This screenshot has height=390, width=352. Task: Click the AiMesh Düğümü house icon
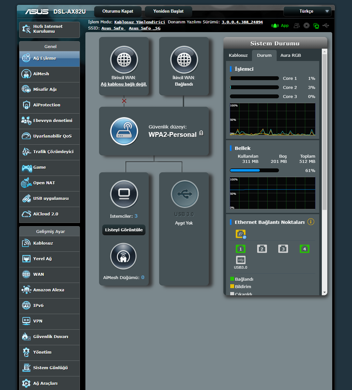pos(123,256)
